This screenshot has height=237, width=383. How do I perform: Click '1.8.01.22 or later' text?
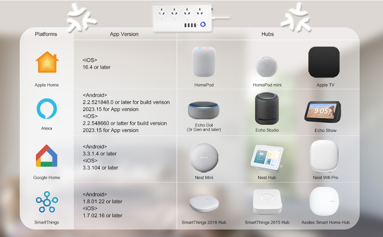coord(103,201)
